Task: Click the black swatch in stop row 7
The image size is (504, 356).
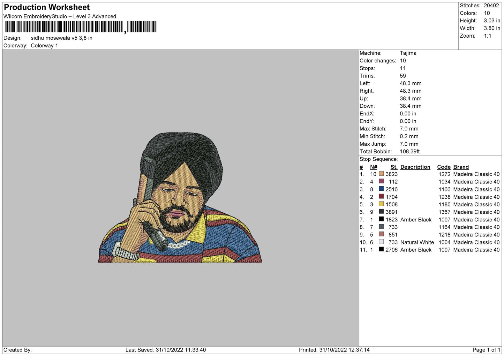Action: click(381, 219)
